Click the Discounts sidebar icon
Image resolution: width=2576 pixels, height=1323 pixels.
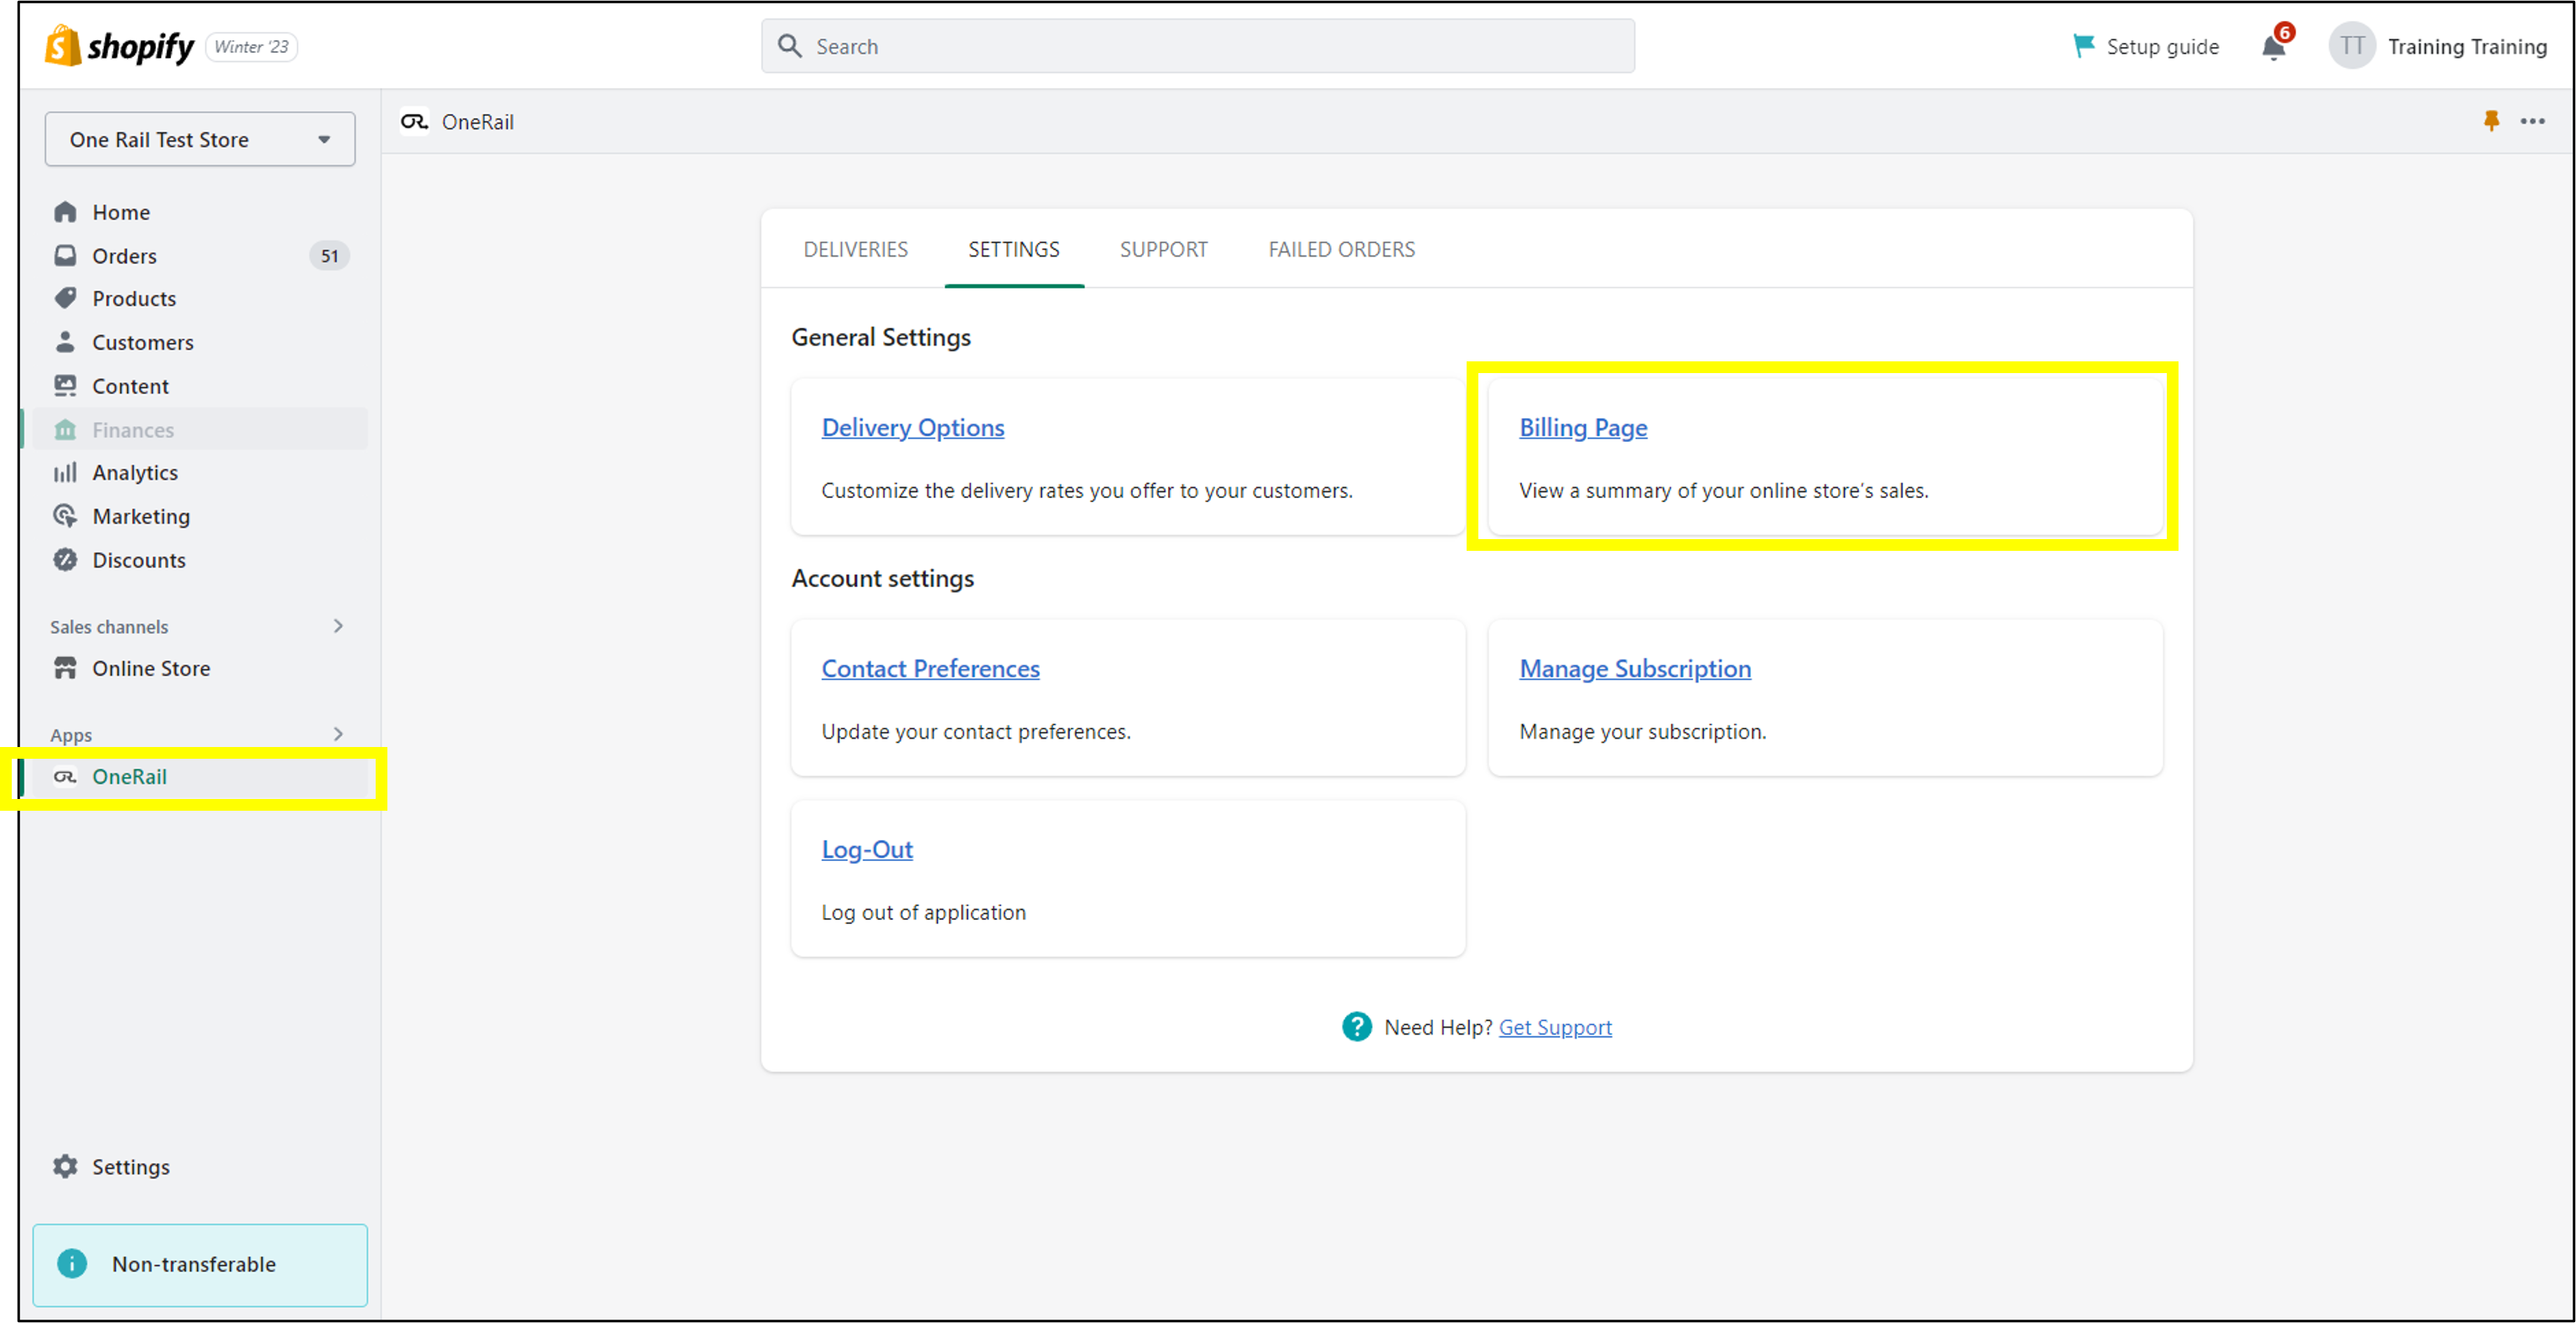pyautogui.click(x=66, y=560)
